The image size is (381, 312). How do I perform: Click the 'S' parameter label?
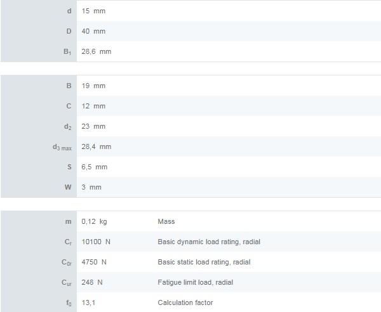pyautogui.click(x=69, y=167)
